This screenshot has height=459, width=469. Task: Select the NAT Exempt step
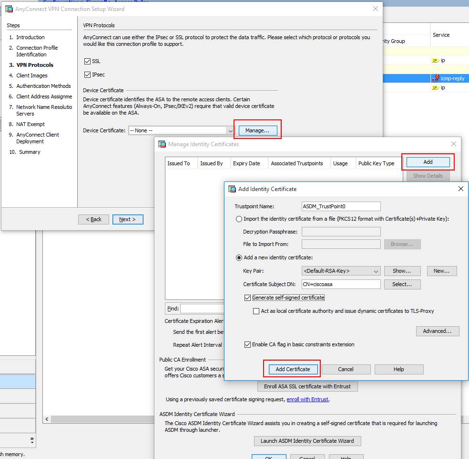30,124
